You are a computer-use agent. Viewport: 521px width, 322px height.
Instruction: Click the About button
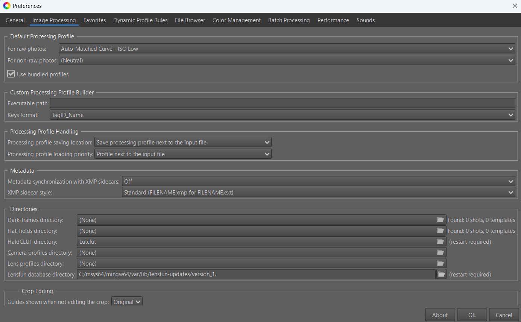point(440,315)
